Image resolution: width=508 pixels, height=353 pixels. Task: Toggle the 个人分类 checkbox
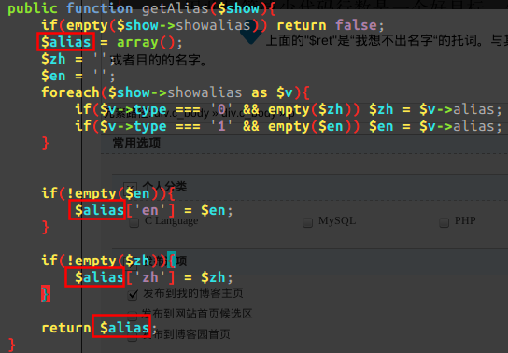(x=130, y=187)
